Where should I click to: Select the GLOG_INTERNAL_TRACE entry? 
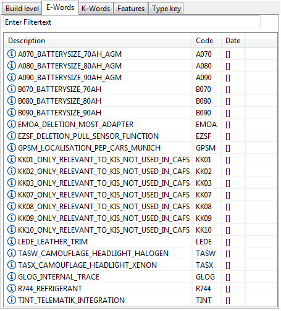[x=140, y=276]
